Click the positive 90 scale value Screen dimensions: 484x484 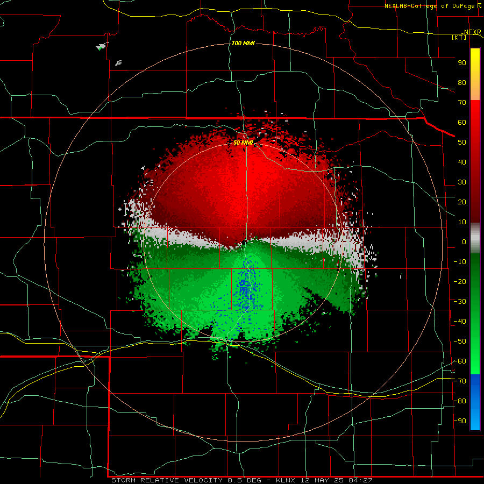(x=462, y=63)
